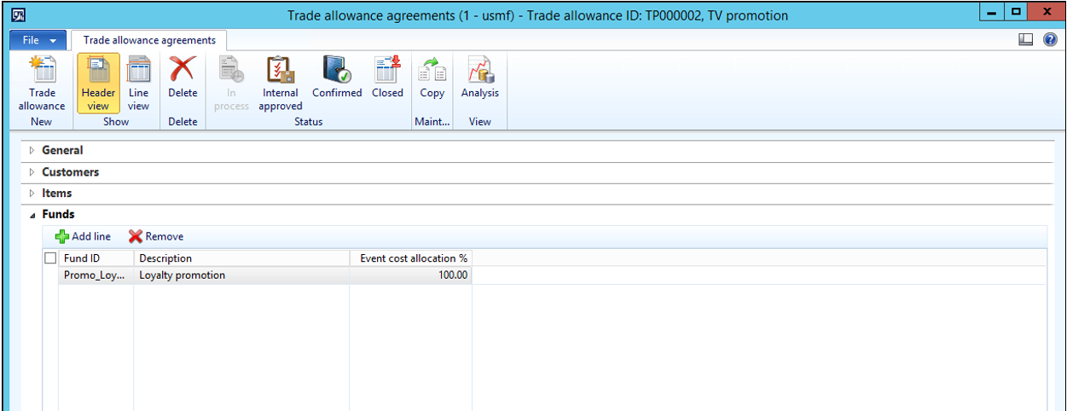Open the Help icon
This screenshot has width=1067, height=411.
[1050, 40]
